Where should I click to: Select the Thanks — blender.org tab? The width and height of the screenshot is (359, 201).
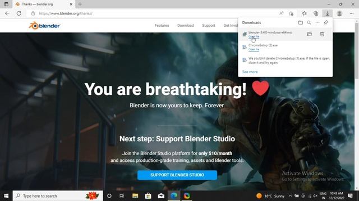tap(44, 4)
